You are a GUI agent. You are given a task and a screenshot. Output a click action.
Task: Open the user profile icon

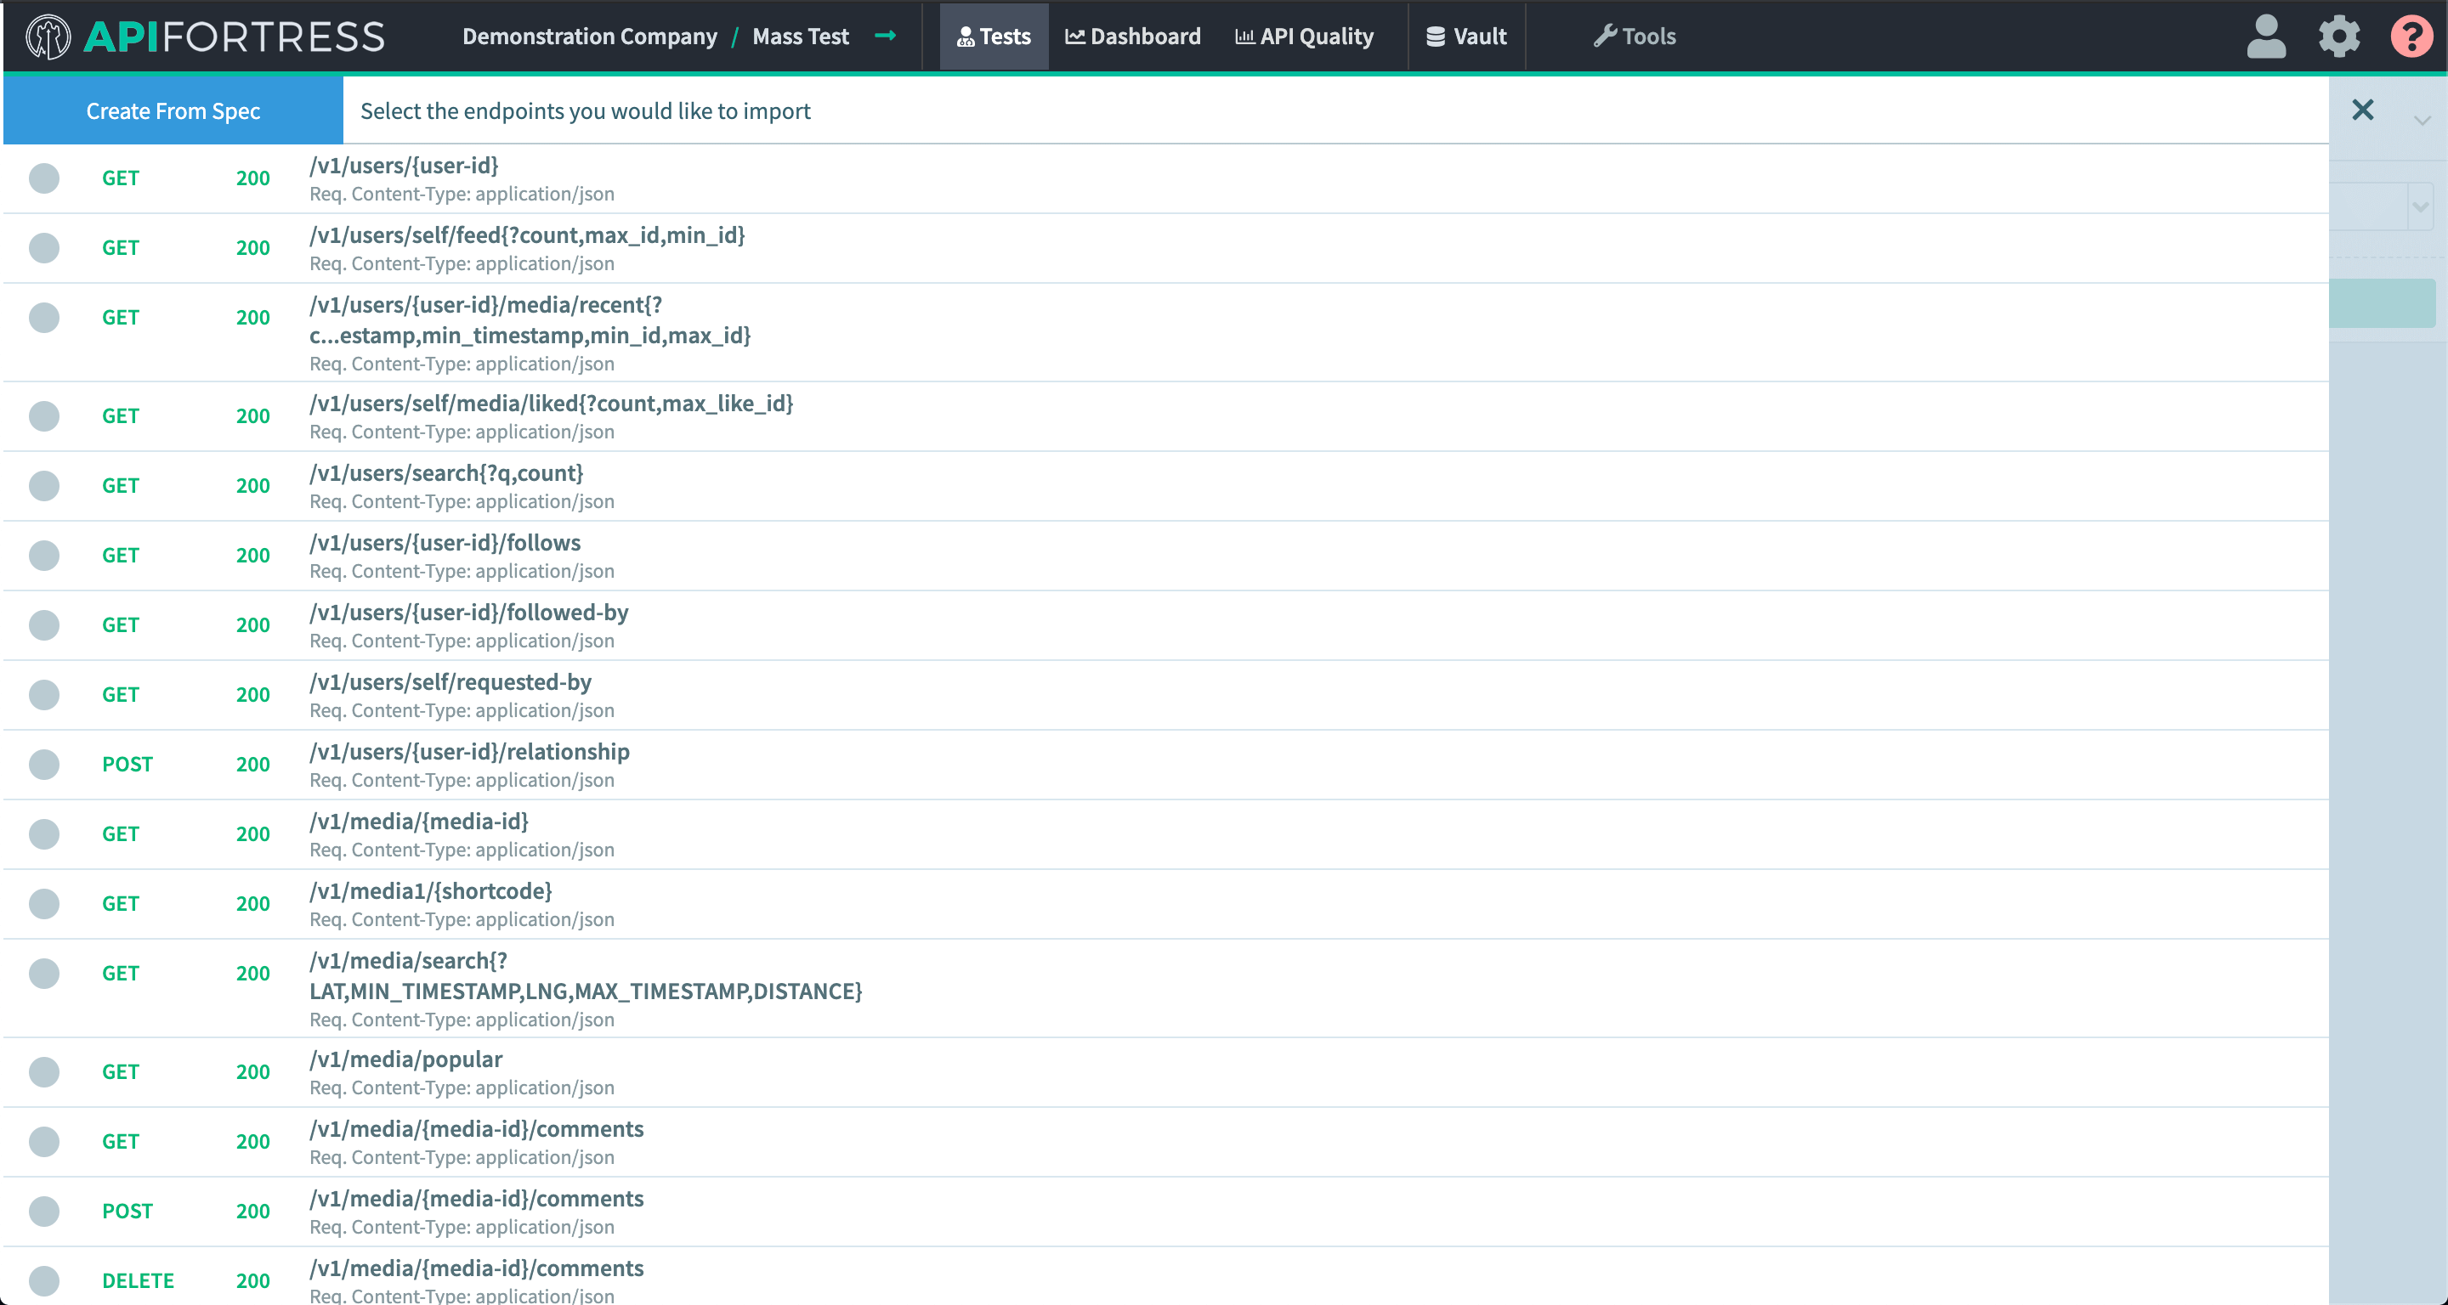tap(2265, 36)
